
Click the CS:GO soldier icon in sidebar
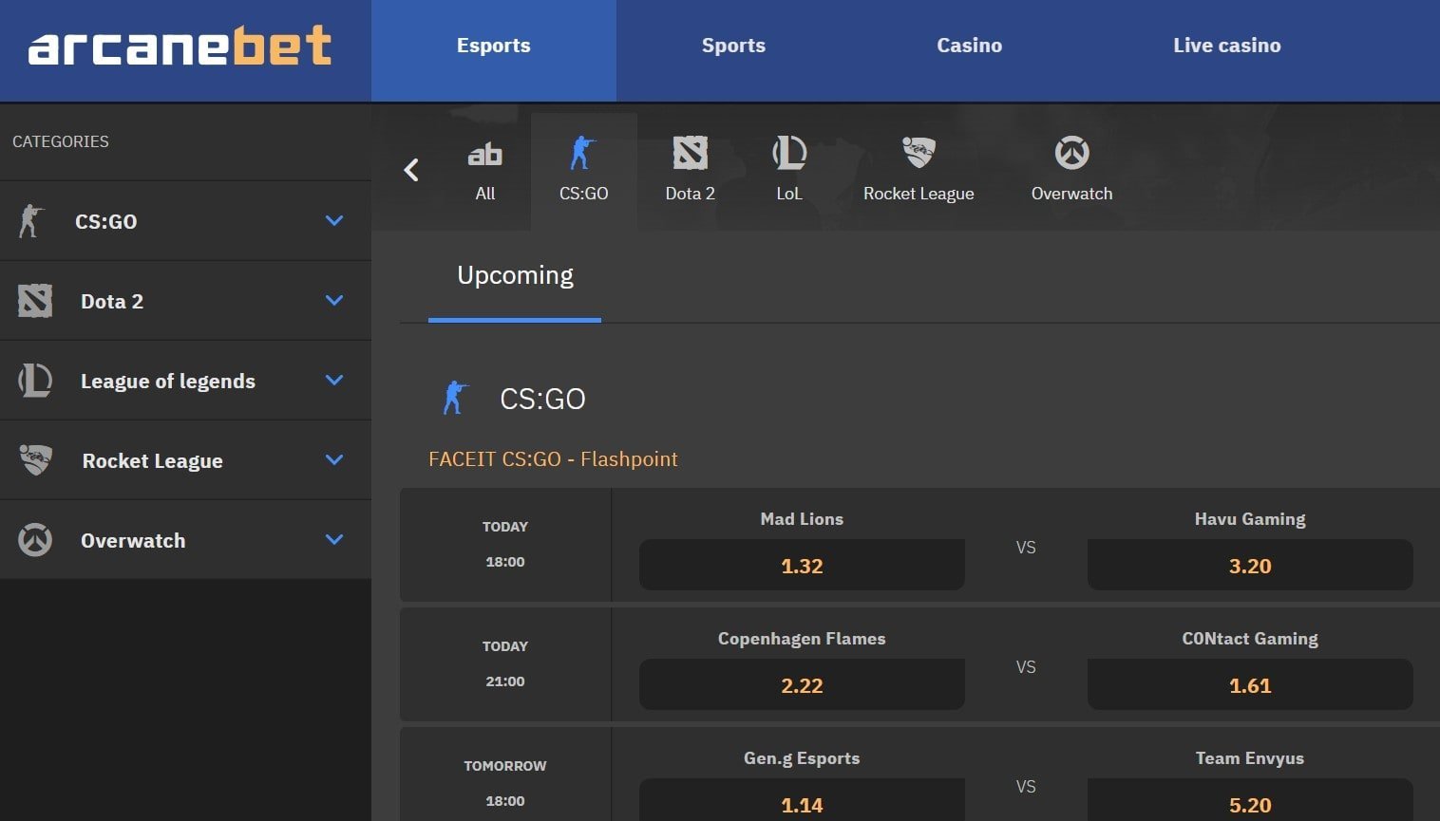pos(31,221)
